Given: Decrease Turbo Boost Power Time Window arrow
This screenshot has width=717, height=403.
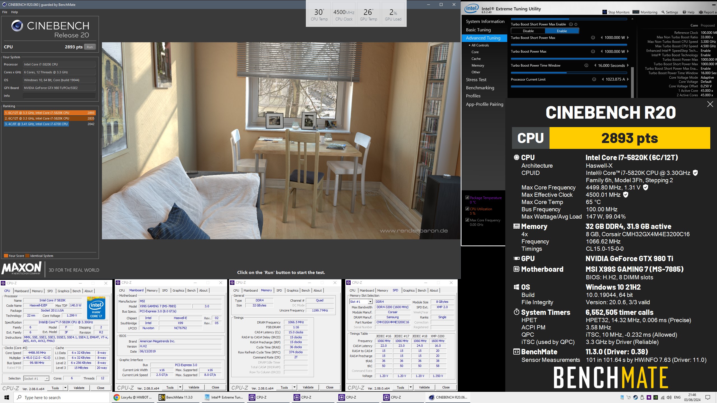Looking at the screenshot, I should (x=595, y=65).
